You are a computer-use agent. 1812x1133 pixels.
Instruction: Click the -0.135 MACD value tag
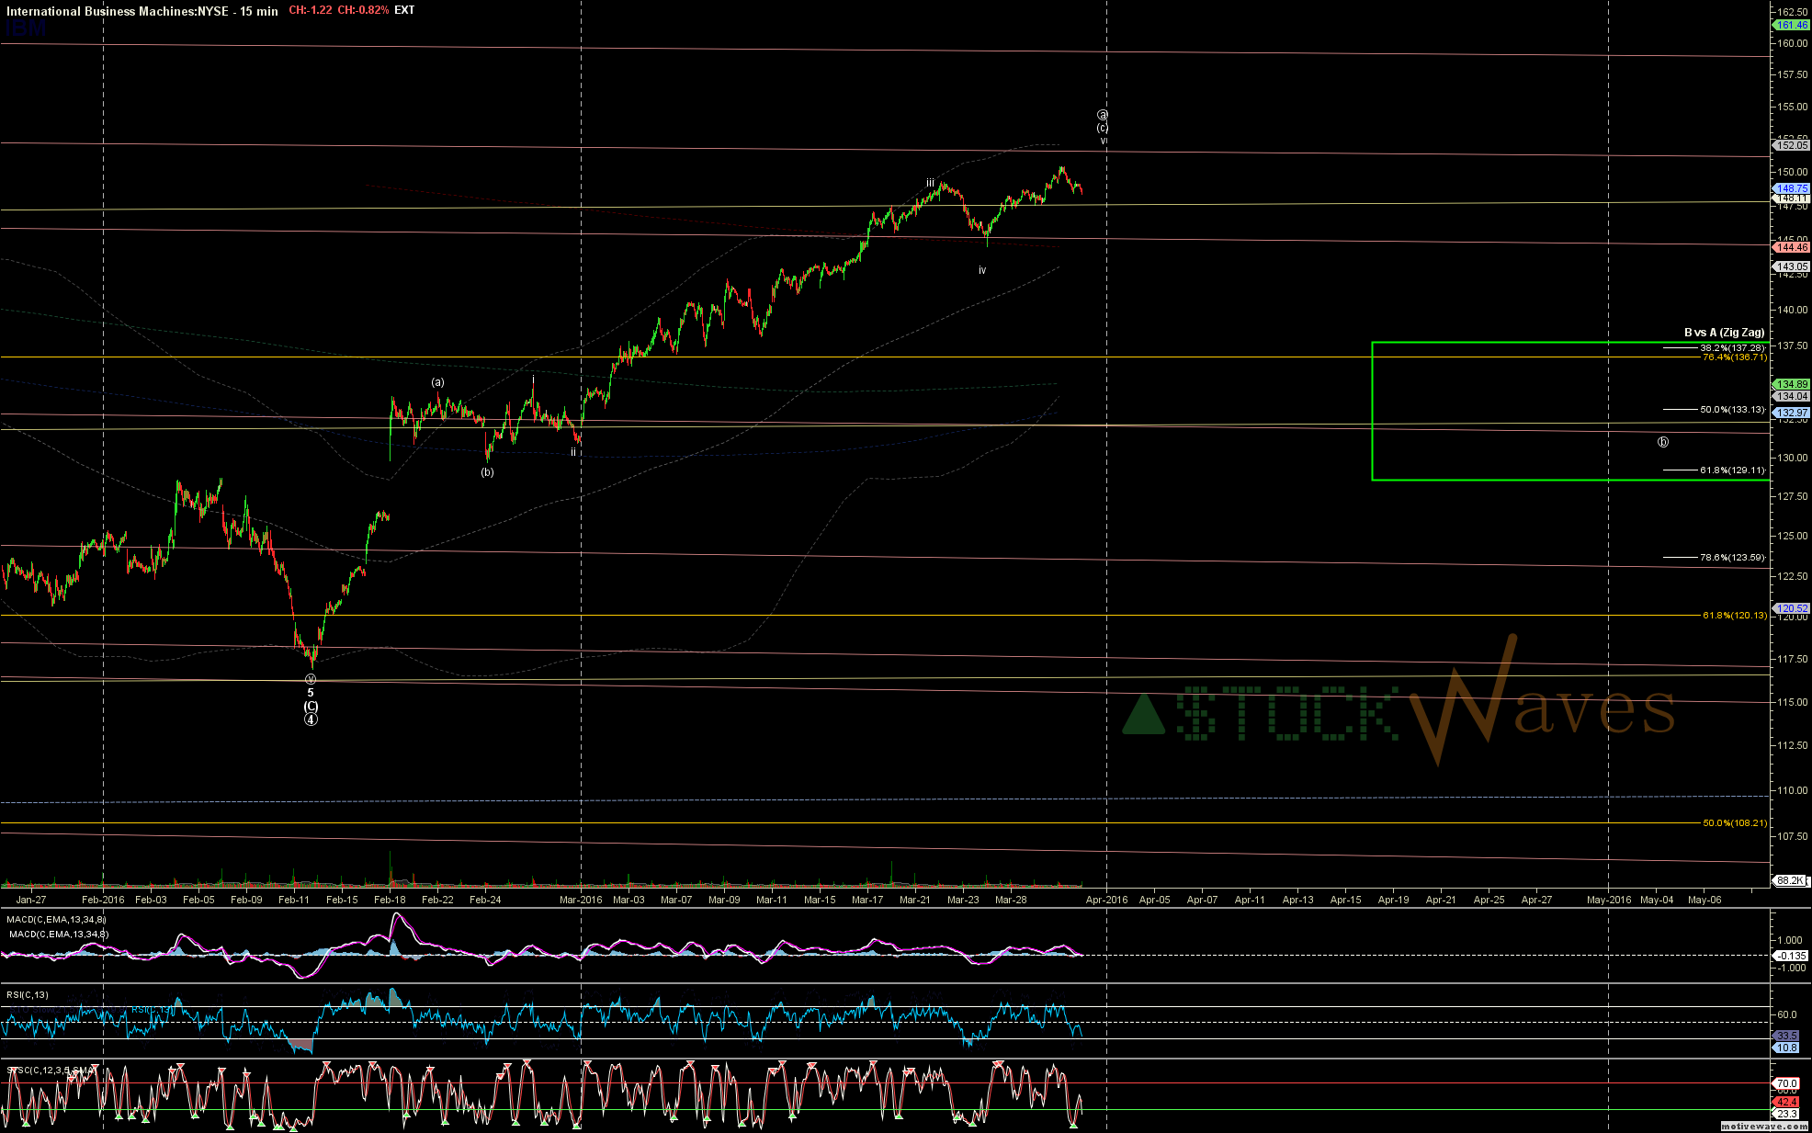(x=1791, y=956)
